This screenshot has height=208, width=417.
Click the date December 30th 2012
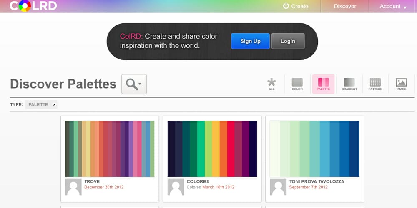coord(104,187)
